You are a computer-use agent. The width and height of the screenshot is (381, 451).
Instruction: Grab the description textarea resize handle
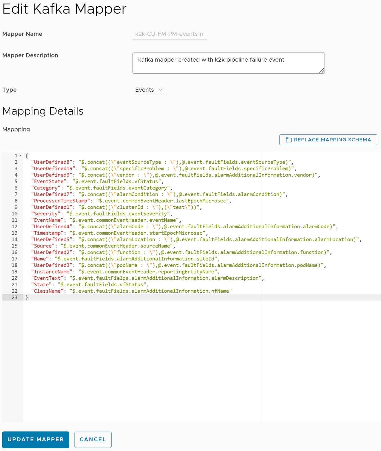click(x=322, y=71)
